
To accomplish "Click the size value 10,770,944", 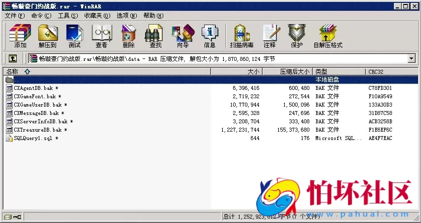I will pos(244,105).
